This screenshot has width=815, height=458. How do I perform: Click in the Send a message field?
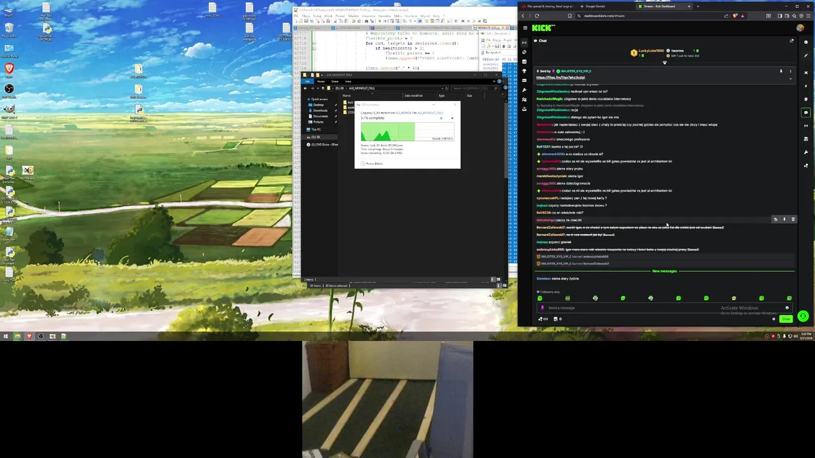click(x=664, y=308)
